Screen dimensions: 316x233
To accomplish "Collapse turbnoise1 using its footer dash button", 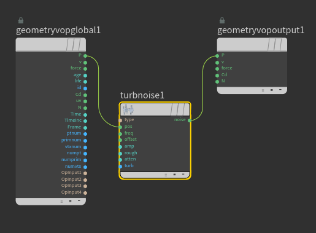I will click(x=183, y=175).
